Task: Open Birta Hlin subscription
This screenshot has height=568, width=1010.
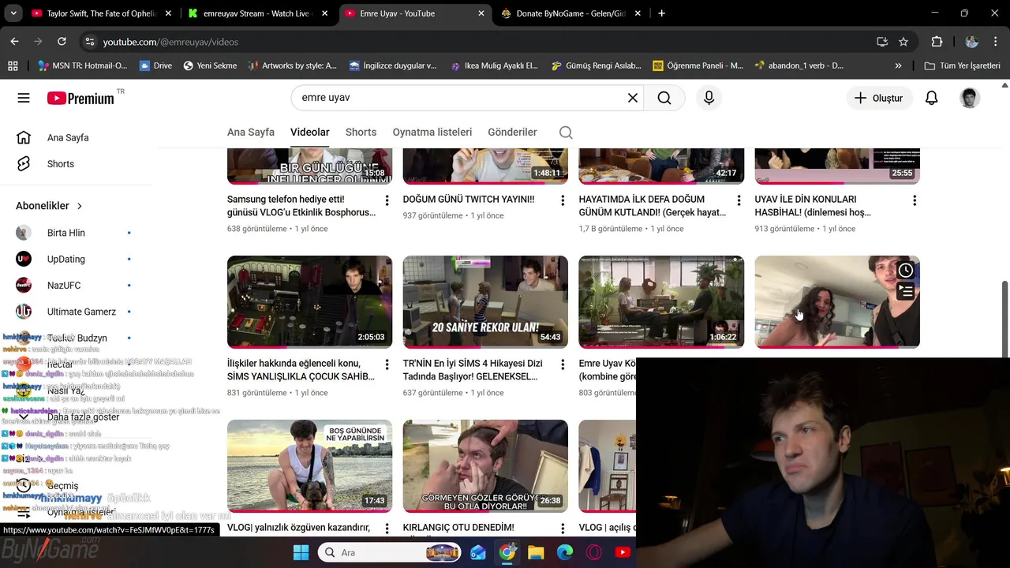Action: click(66, 233)
